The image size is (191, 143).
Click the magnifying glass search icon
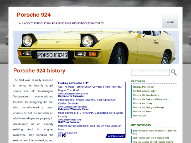(174, 72)
